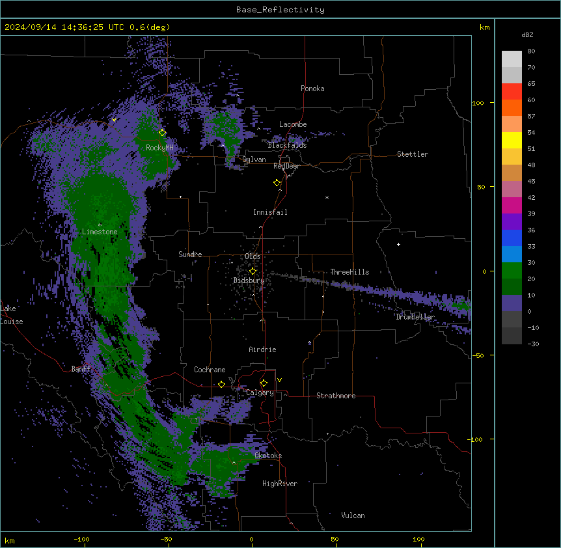
Task: Select the magenta 39-42 dBZ legend swatch
Action: click(x=512, y=205)
